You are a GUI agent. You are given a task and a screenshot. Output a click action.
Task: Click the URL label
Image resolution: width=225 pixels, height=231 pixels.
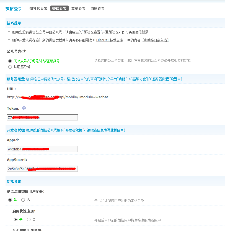click(x=11, y=89)
